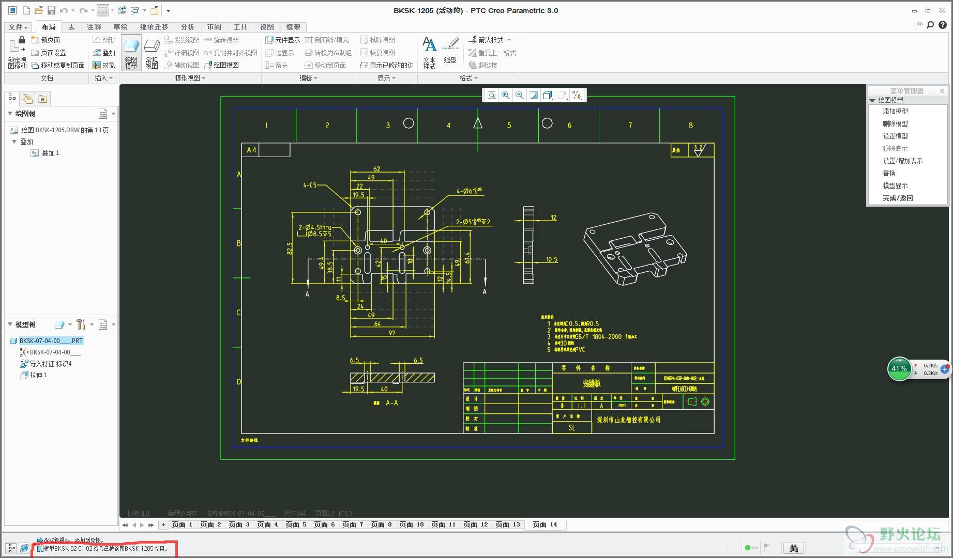Click the 锁定视图移动 lock icon
953x558 pixels.
coord(17,53)
